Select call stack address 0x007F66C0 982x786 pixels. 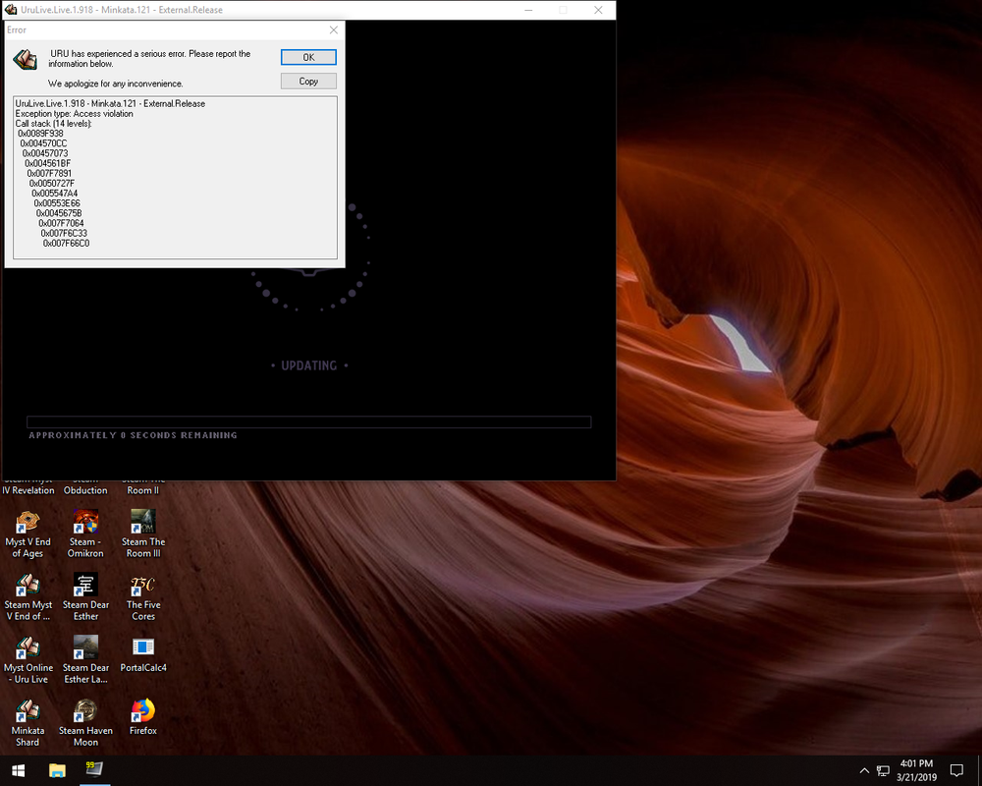coord(67,244)
